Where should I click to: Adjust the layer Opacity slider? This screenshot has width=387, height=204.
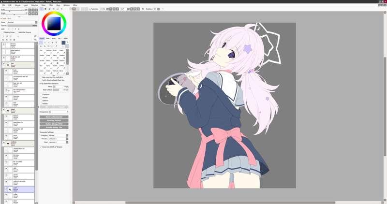22,26
